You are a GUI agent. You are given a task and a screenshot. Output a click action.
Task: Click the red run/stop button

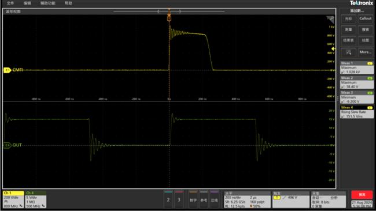click(x=362, y=195)
